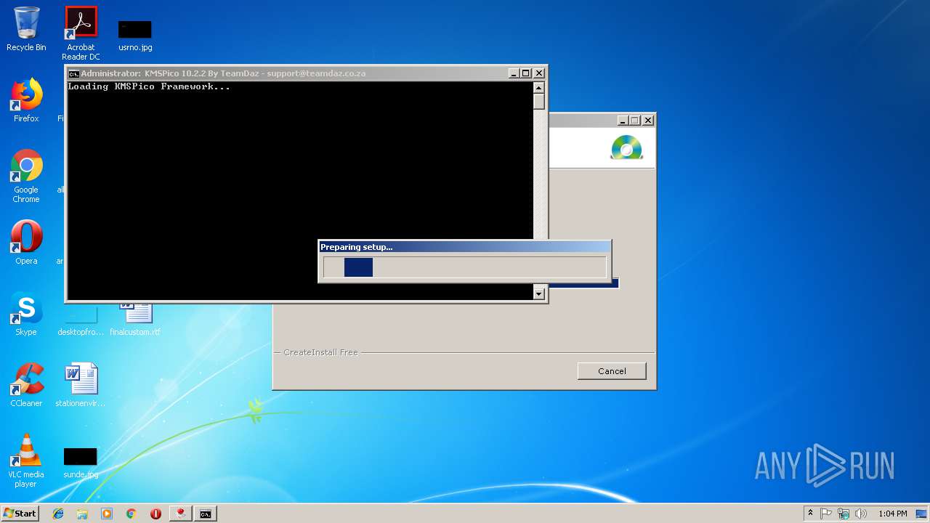Close the CreateInstall installer window

[648, 121]
